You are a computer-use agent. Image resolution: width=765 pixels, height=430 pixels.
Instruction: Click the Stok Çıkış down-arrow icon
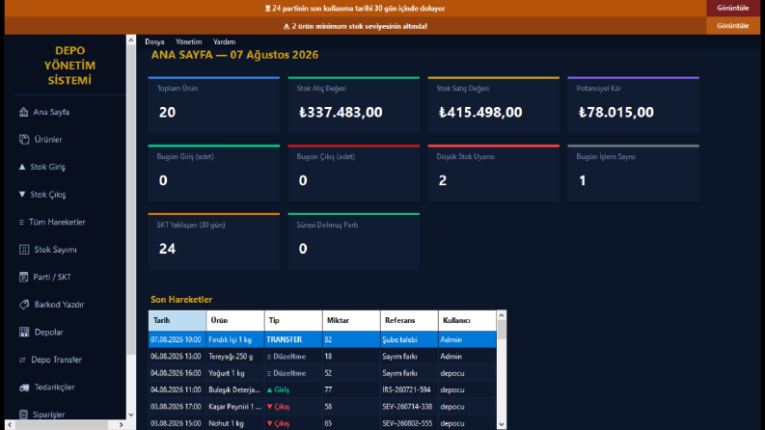tap(22, 194)
